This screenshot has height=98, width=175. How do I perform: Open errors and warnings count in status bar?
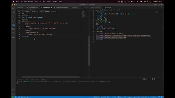(17, 97)
